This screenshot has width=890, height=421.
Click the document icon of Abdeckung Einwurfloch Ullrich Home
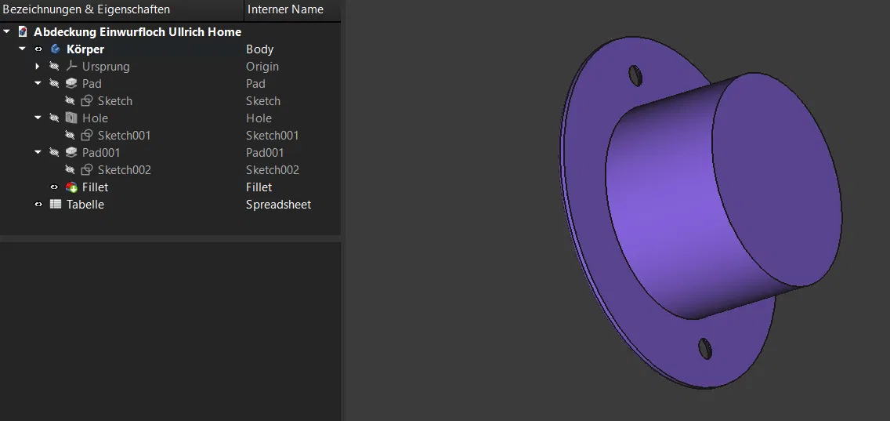click(23, 32)
